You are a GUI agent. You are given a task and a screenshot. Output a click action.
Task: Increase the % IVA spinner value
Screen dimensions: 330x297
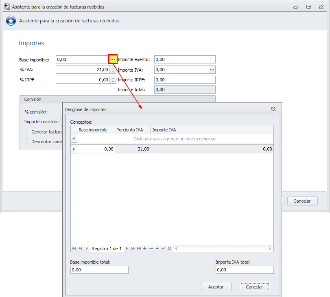[x=113, y=68]
